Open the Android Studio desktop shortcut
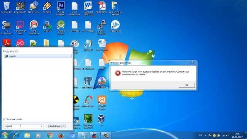247x139 pixels. [61, 27]
